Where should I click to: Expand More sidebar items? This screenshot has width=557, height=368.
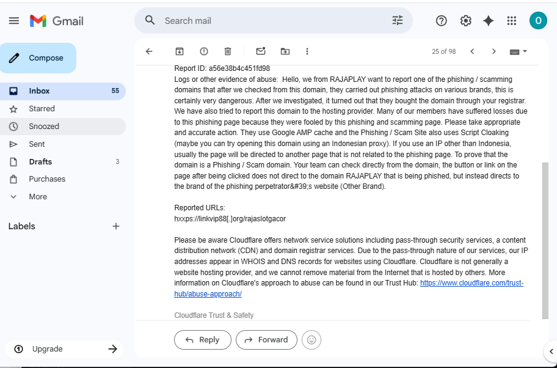coord(63,197)
